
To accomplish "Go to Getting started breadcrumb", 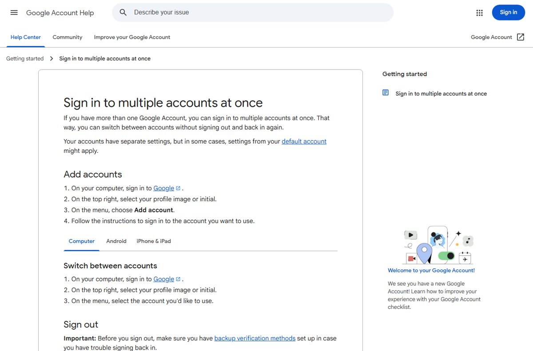I will click(25, 59).
